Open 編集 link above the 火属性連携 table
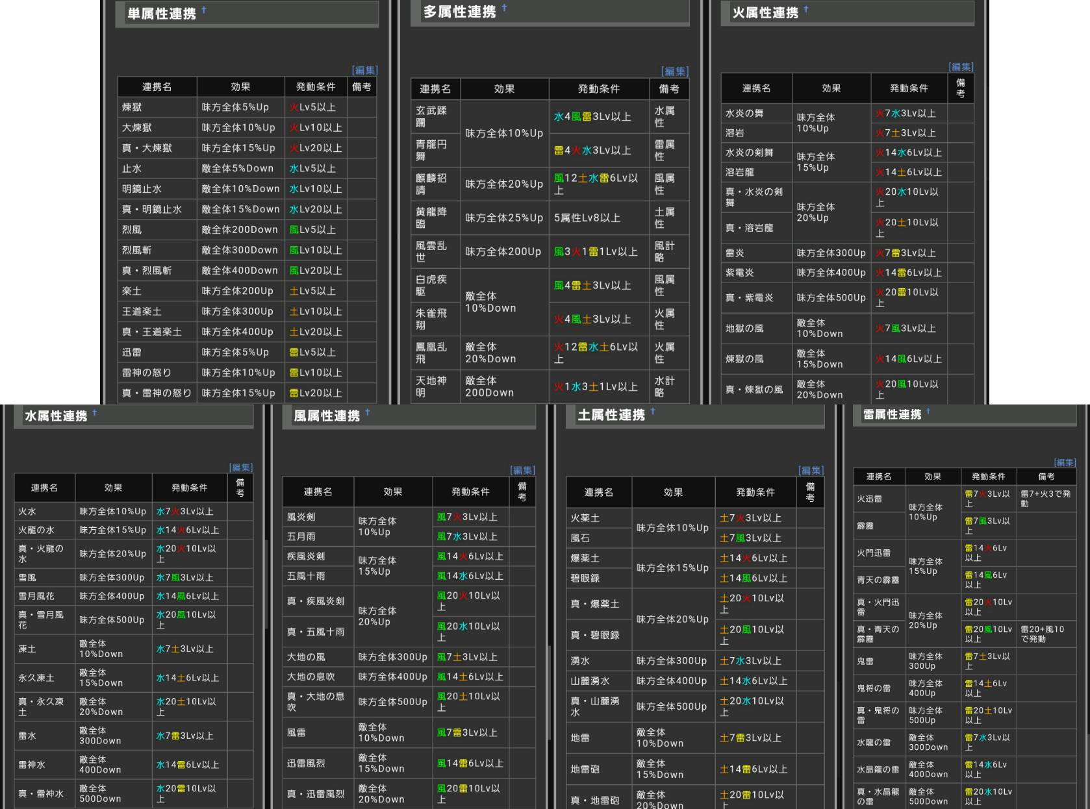This screenshot has height=809, width=1090. (x=961, y=67)
